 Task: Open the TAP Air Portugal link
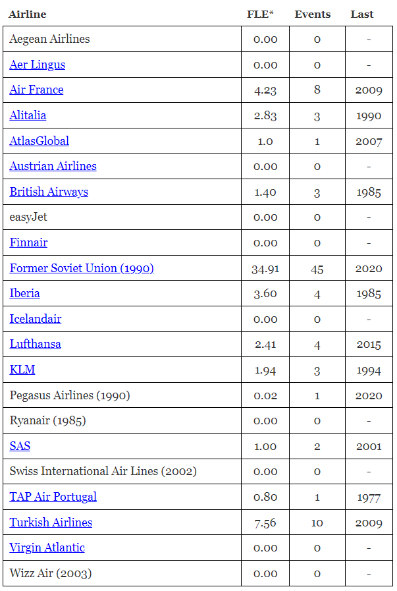[x=53, y=497]
